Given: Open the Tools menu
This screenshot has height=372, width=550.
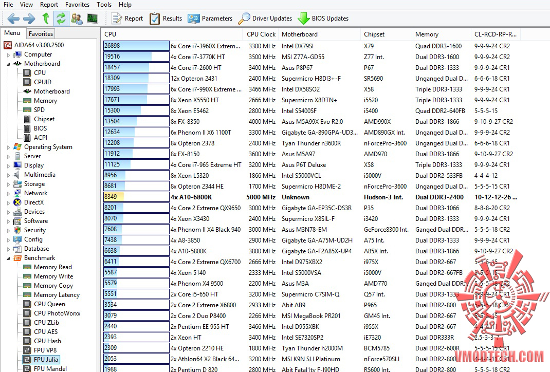Looking at the screenshot, I should (x=104, y=5).
